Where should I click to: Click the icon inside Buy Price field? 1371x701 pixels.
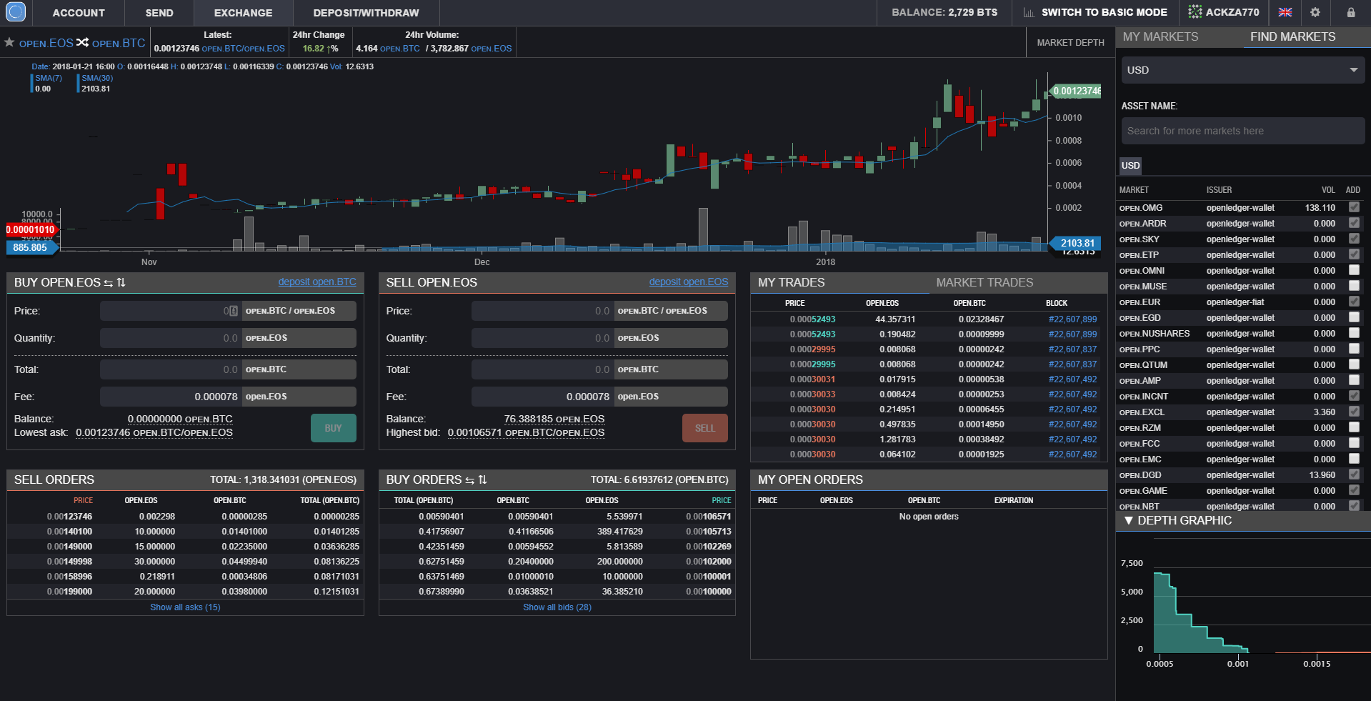(234, 311)
